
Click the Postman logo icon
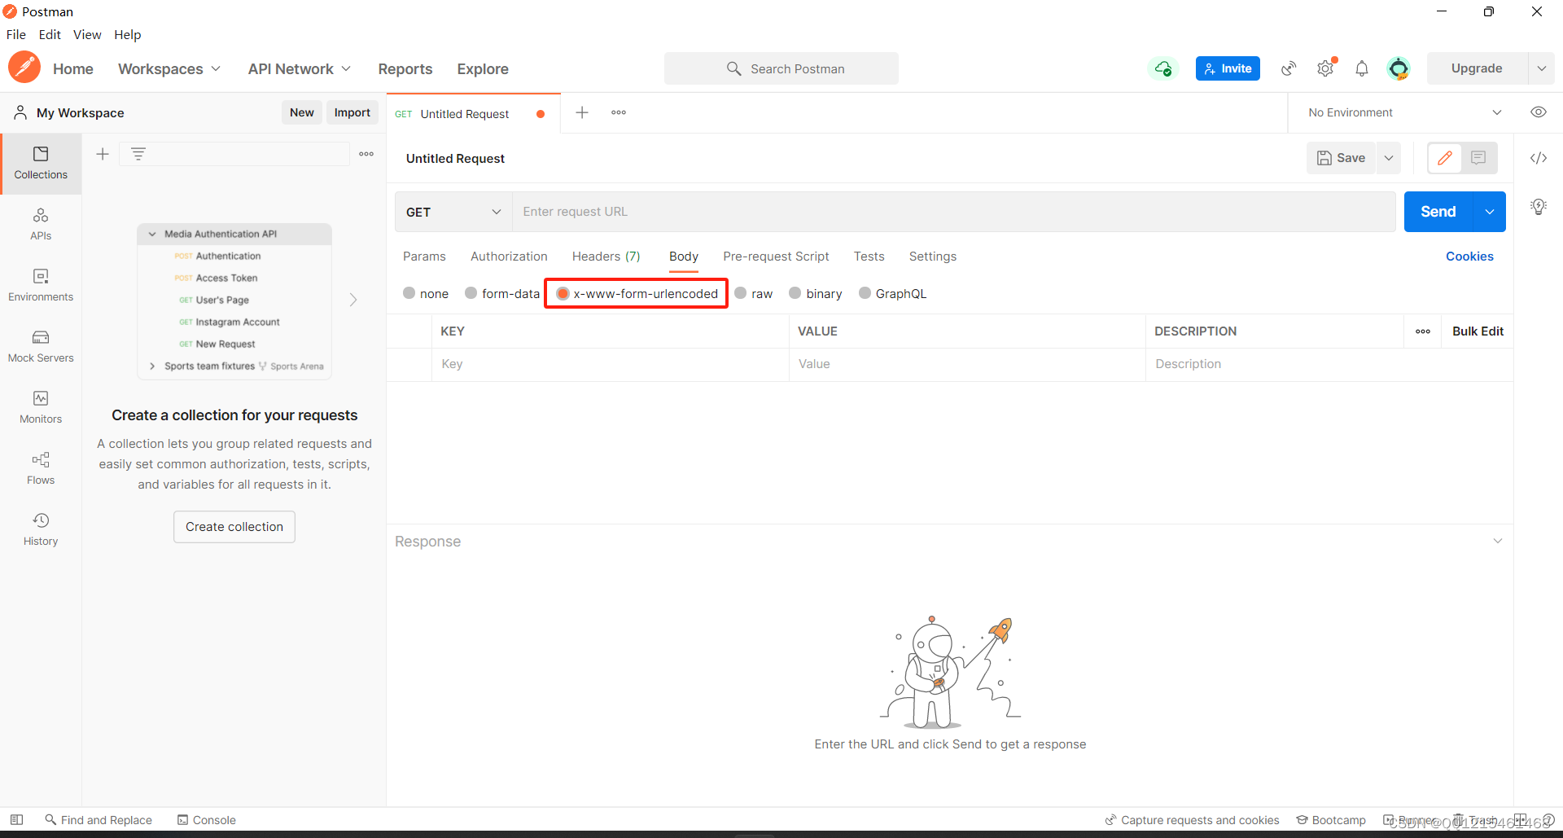tap(24, 68)
